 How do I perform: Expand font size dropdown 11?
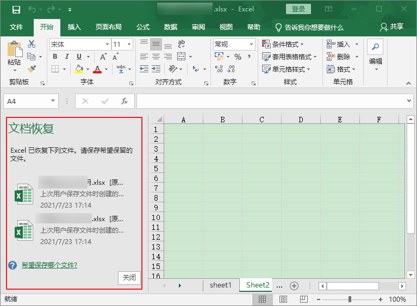pos(129,44)
